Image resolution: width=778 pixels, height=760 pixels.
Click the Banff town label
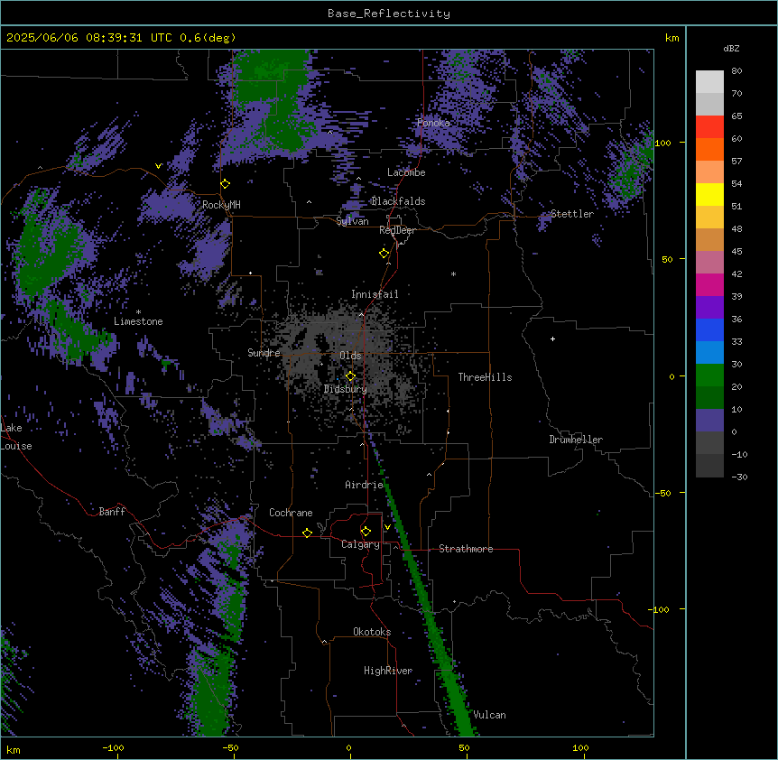(x=112, y=512)
